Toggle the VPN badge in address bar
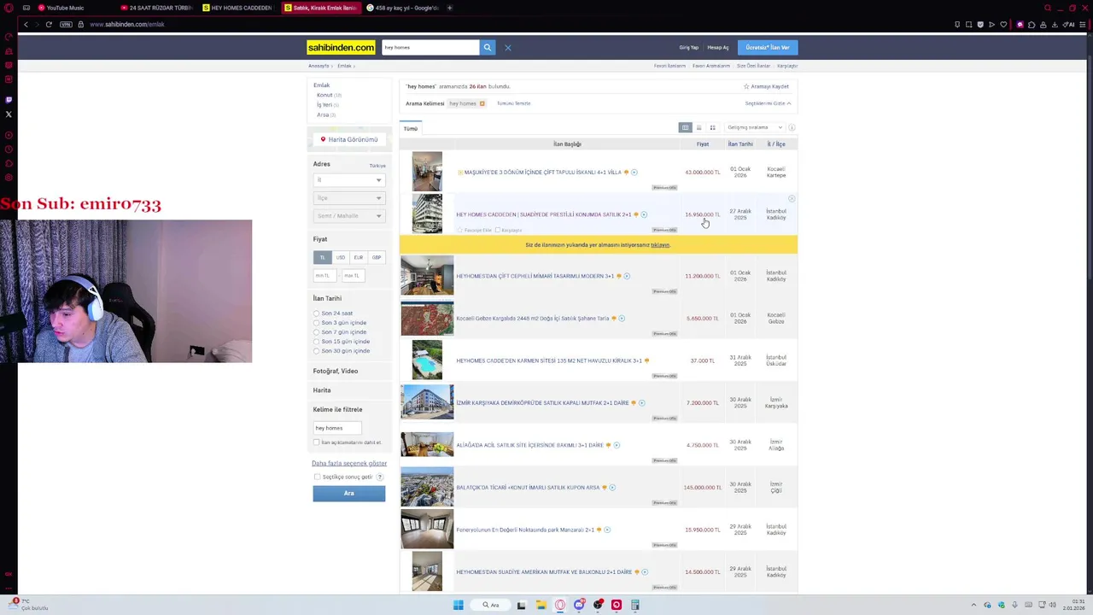This screenshot has height=615, width=1093. tap(67, 24)
